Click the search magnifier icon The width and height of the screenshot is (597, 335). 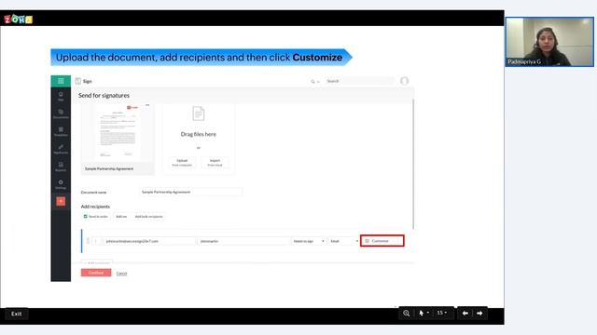(x=313, y=81)
